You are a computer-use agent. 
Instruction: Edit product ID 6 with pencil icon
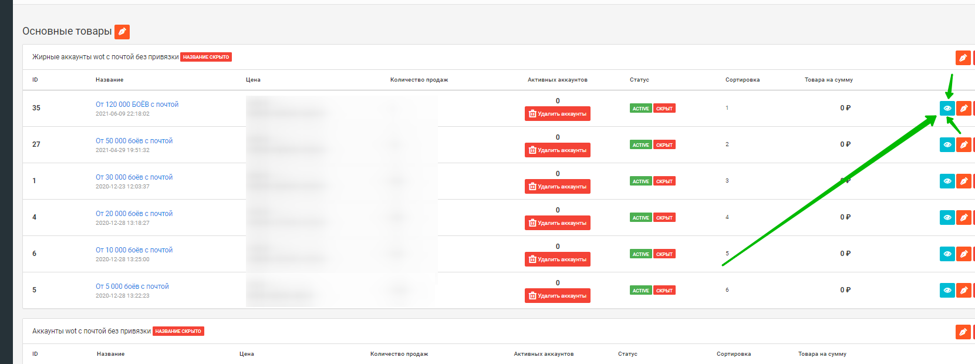click(x=963, y=254)
